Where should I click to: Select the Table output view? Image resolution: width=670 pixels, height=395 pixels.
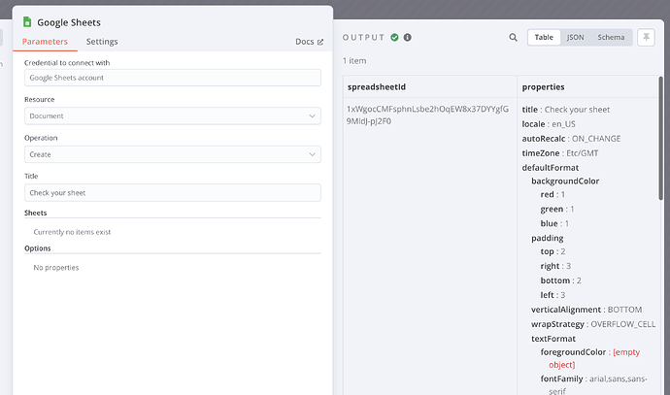point(544,37)
